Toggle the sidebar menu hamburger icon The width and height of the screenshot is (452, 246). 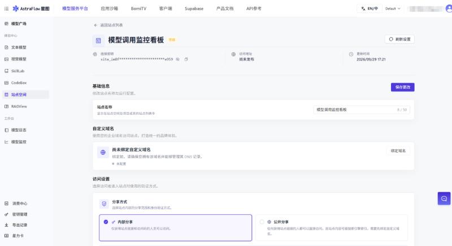tap(6, 8)
